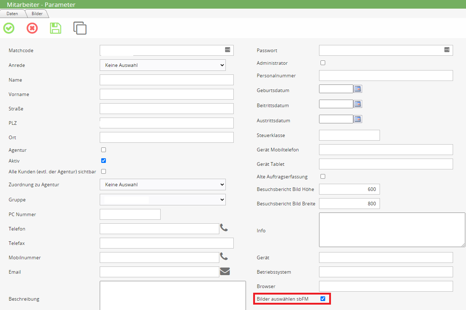Image resolution: width=466 pixels, height=310 pixels.
Task: Send mail via the Email envelope icon
Action: [225, 271]
